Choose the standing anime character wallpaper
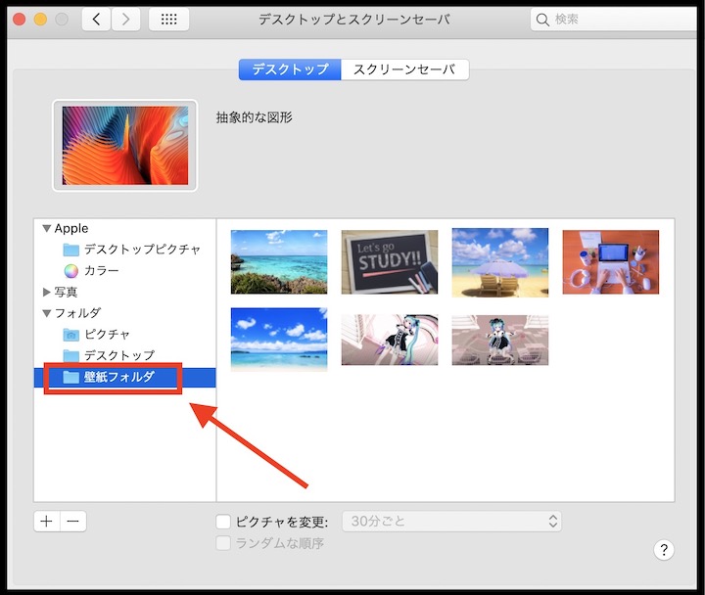Image resolution: width=705 pixels, height=595 pixels. (x=500, y=340)
